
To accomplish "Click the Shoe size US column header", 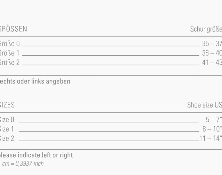I will point(205,105).
